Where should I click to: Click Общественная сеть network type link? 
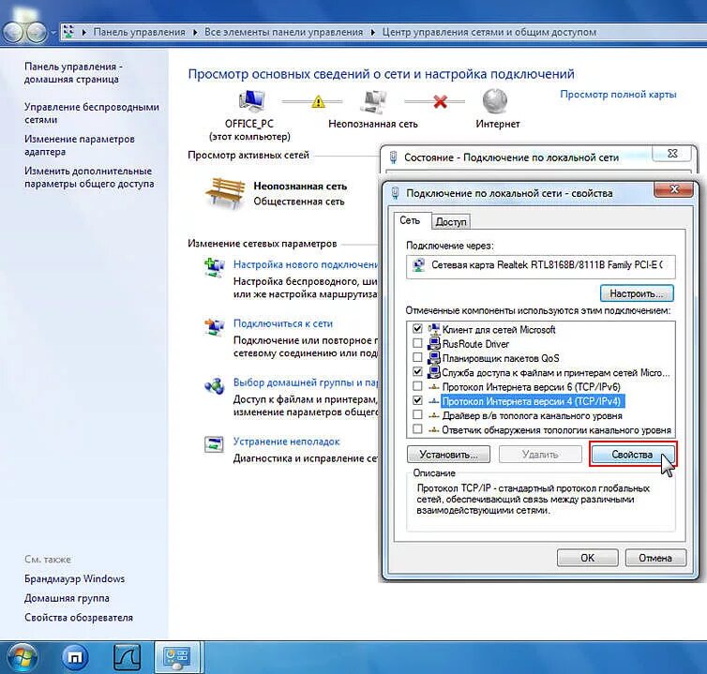pos(298,202)
